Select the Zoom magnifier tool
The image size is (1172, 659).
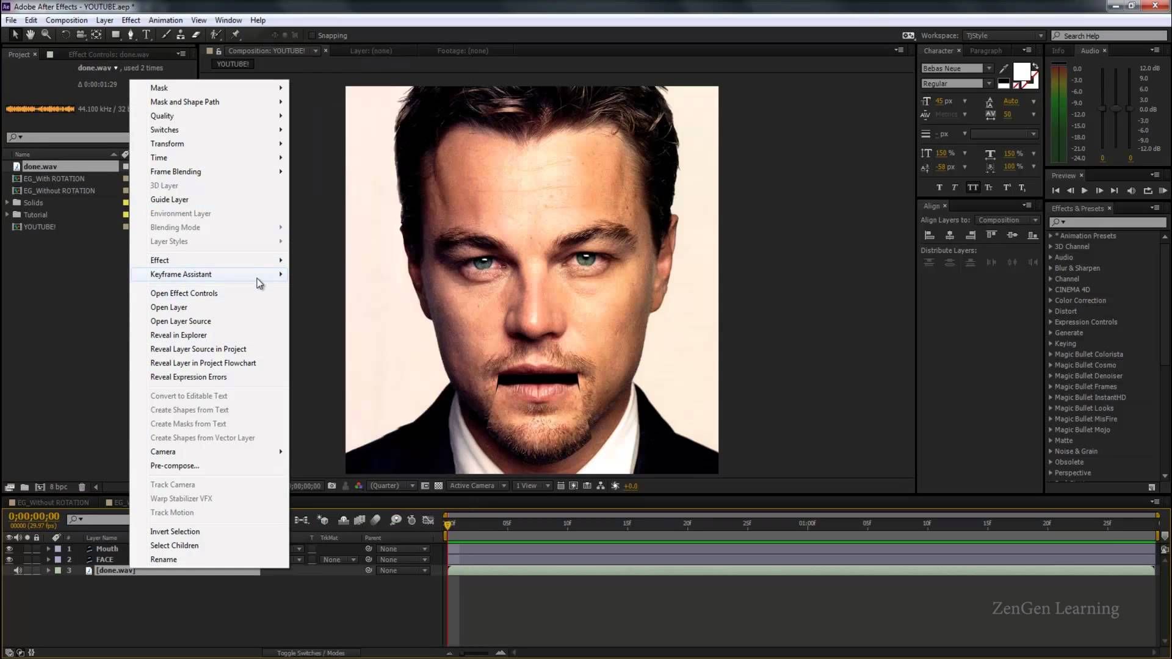[x=46, y=35]
